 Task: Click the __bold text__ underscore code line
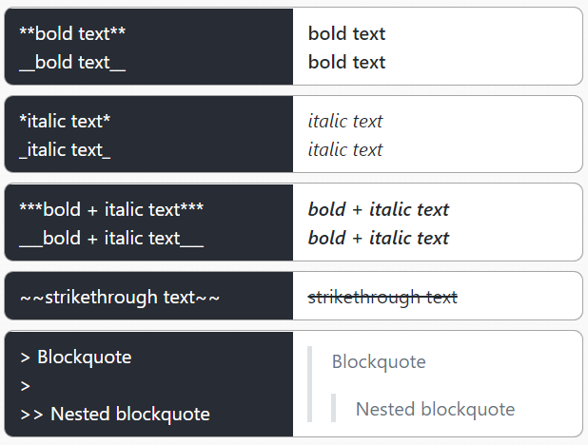(72, 62)
